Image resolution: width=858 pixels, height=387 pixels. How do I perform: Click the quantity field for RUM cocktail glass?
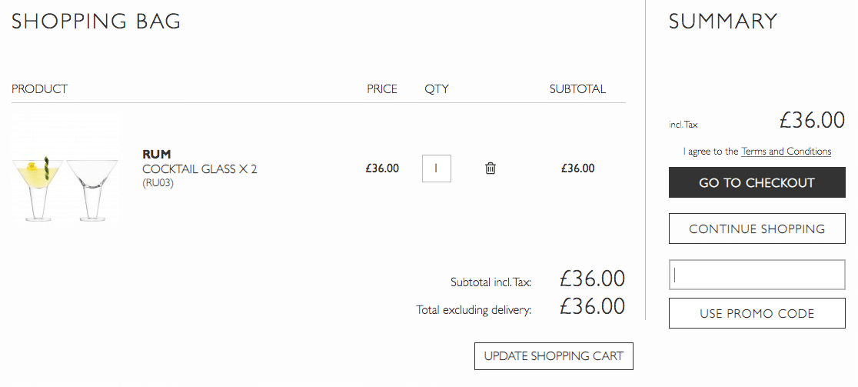click(437, 168)
